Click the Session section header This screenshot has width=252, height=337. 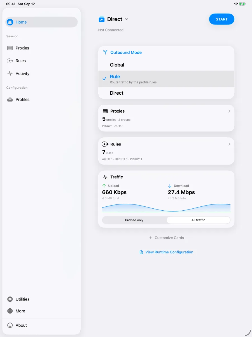click(12, 36)
